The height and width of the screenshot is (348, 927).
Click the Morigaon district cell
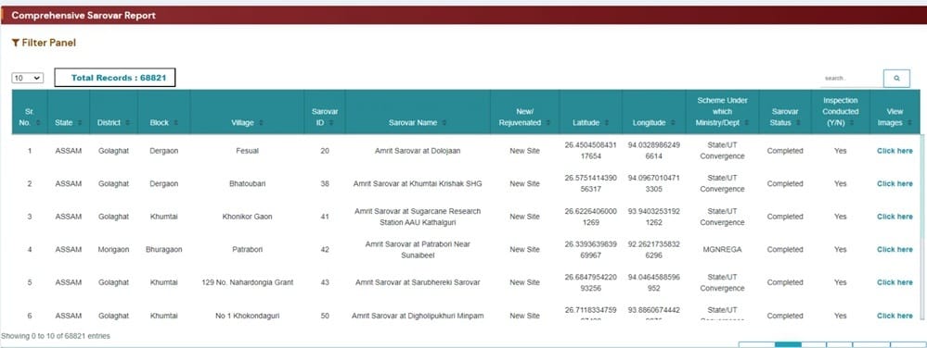click(x=113, y=250)
